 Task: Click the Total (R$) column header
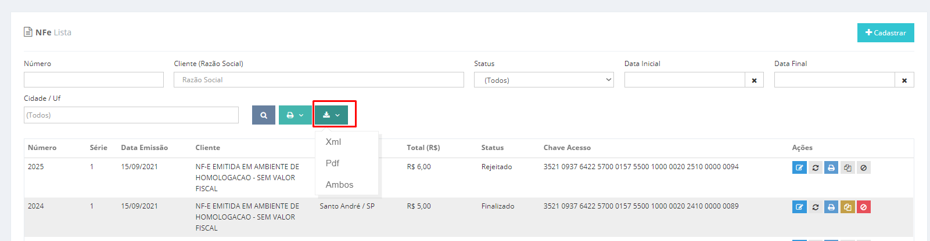coord(423,148)
